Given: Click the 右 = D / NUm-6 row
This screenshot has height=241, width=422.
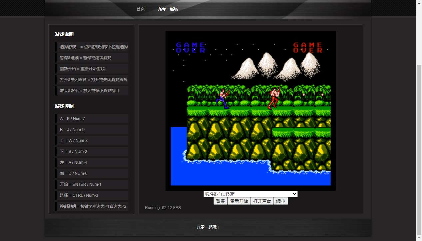Looking at the screenshot, I should point(92,174).
